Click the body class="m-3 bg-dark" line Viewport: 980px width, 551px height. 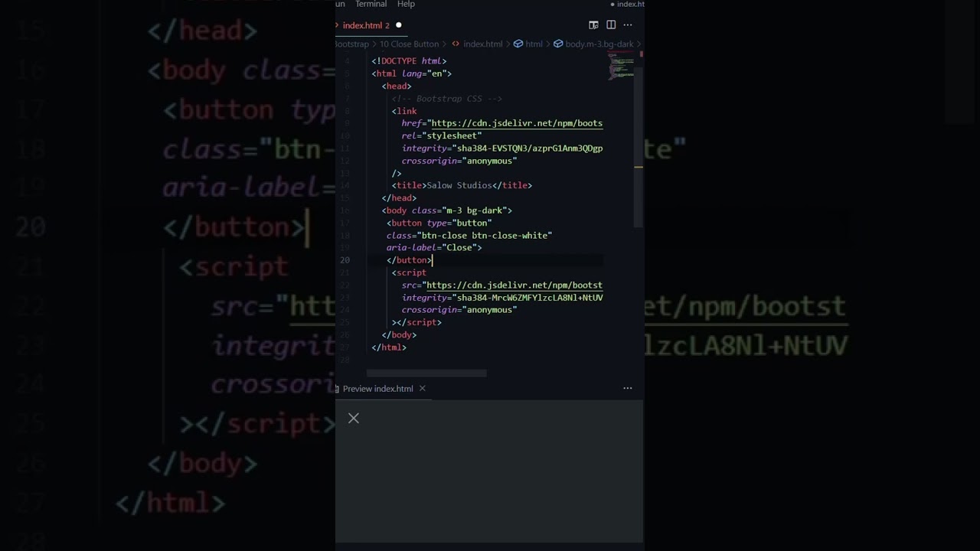click(447, 210)
